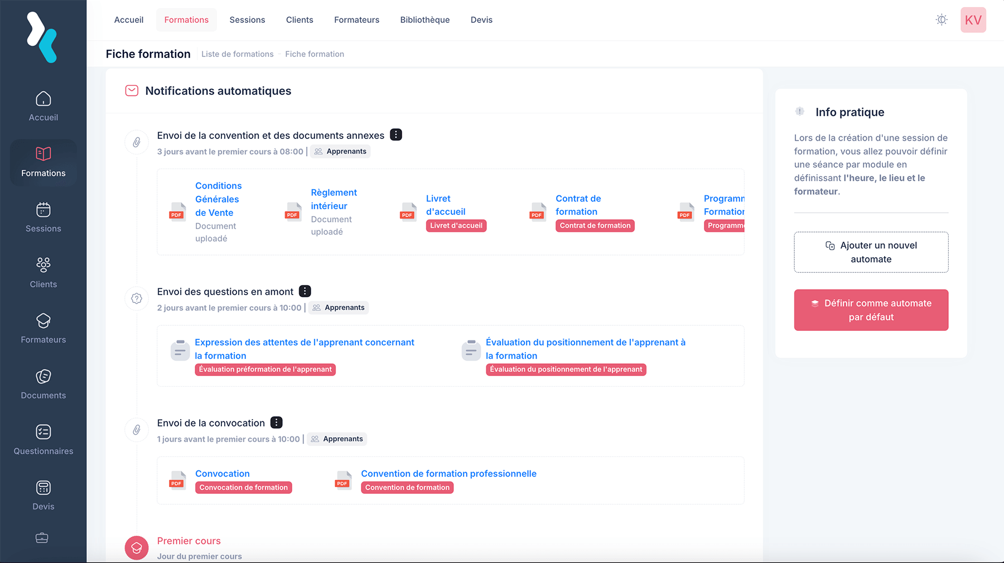The image size is (1004, 563).
Task: Click the Sessions calendar icon in sidebar
Action: tap(43, 210)
